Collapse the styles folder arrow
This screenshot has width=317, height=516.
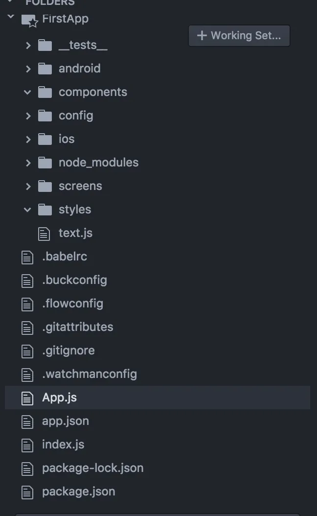pos(27,210)
